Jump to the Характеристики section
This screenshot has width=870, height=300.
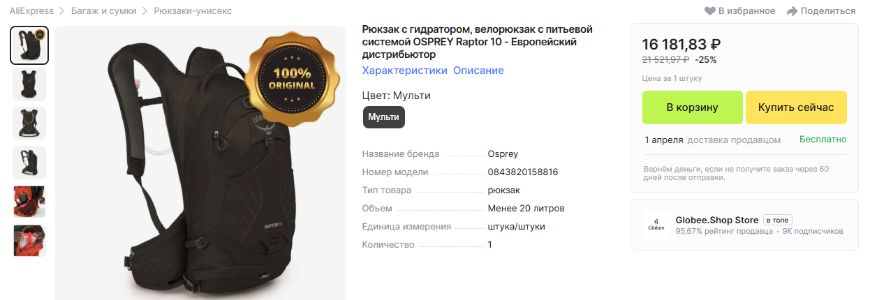tap(404, 70)
